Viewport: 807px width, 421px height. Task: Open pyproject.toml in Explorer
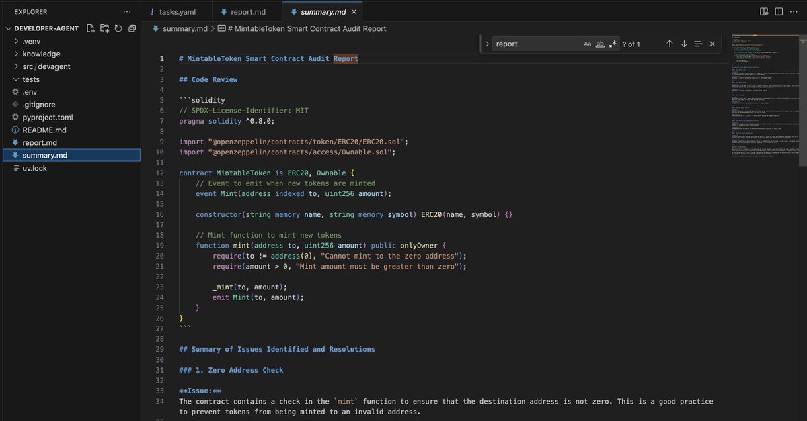pos(70,118)
